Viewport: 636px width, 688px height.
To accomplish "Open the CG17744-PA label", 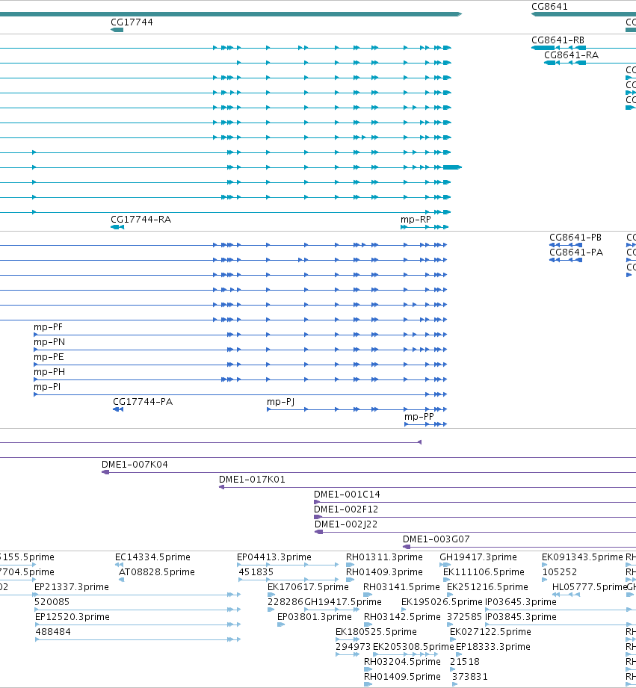I will click(x=143, y=401).
